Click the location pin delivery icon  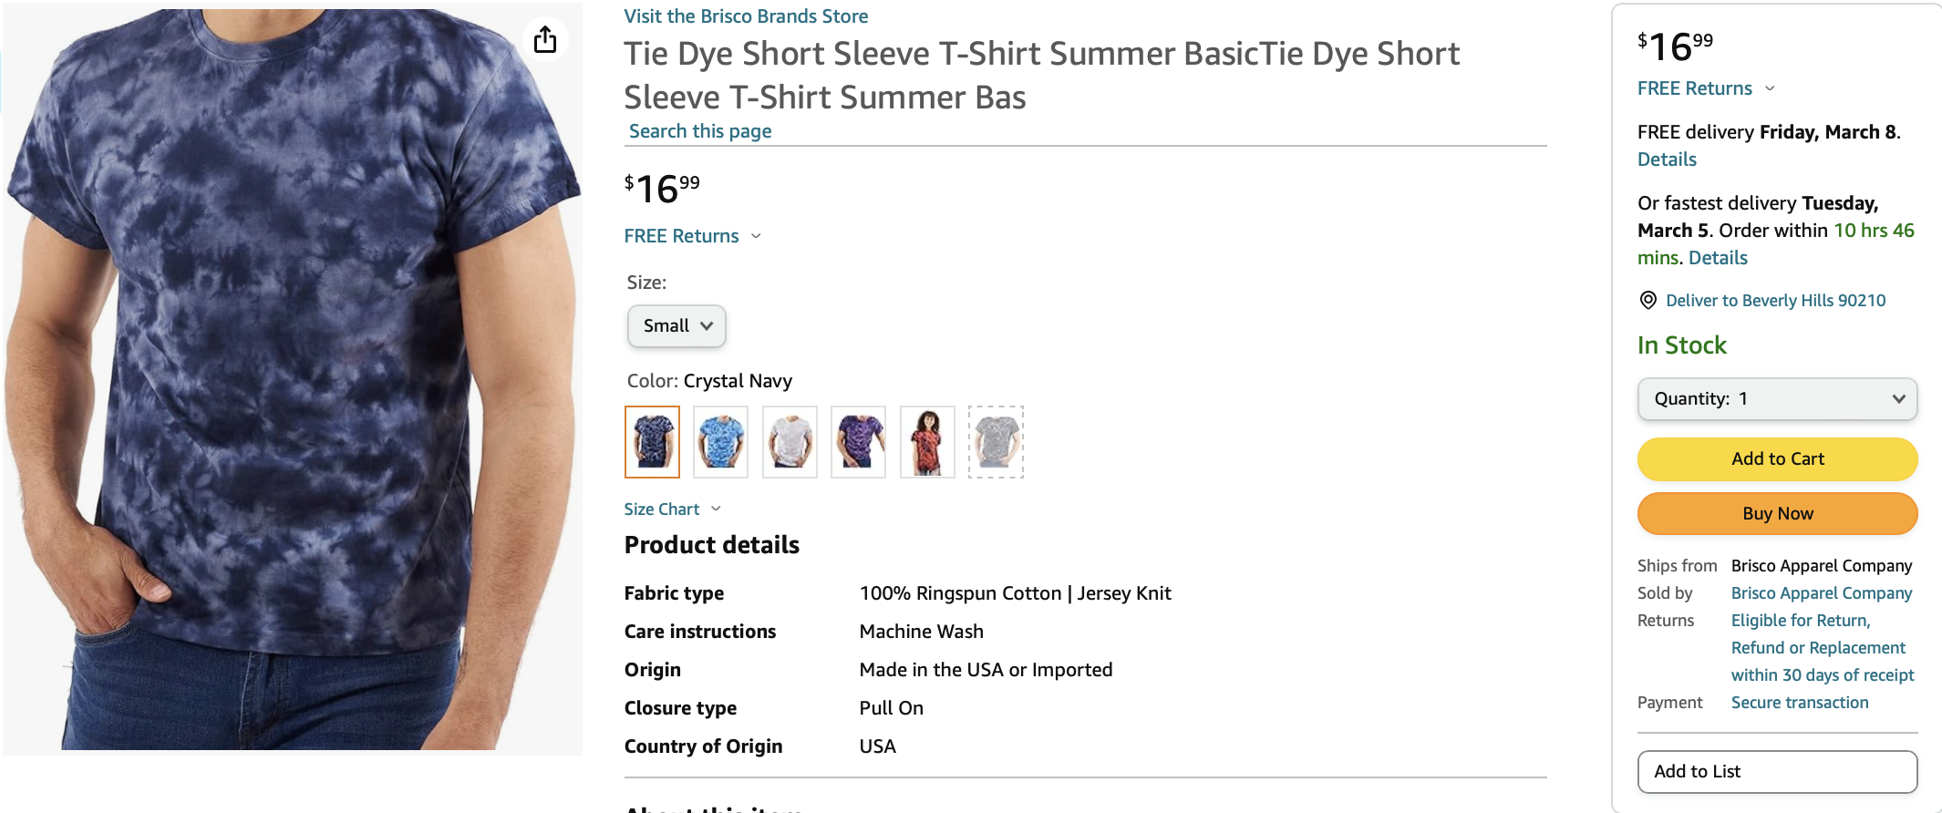coord(1648,300)
